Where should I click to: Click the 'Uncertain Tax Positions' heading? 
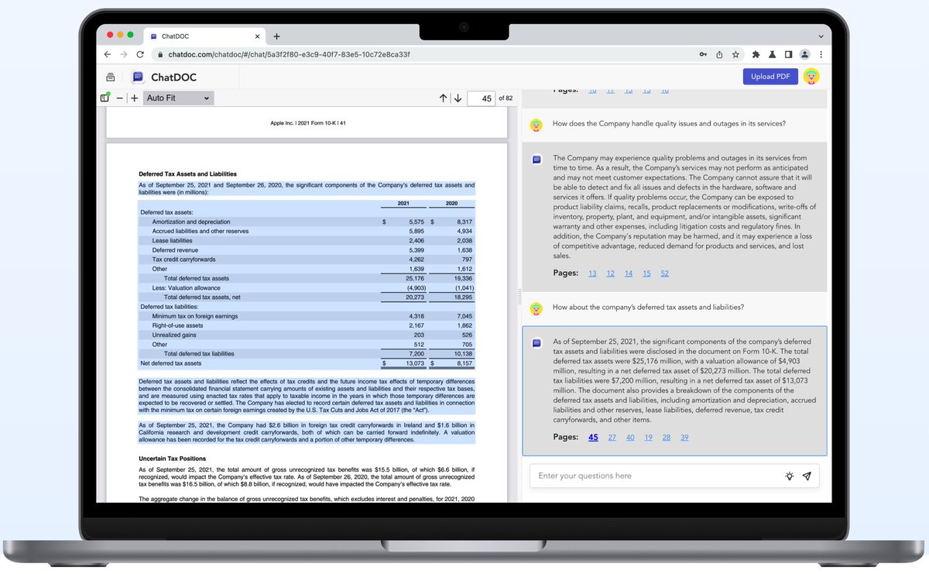coord(172,459)
